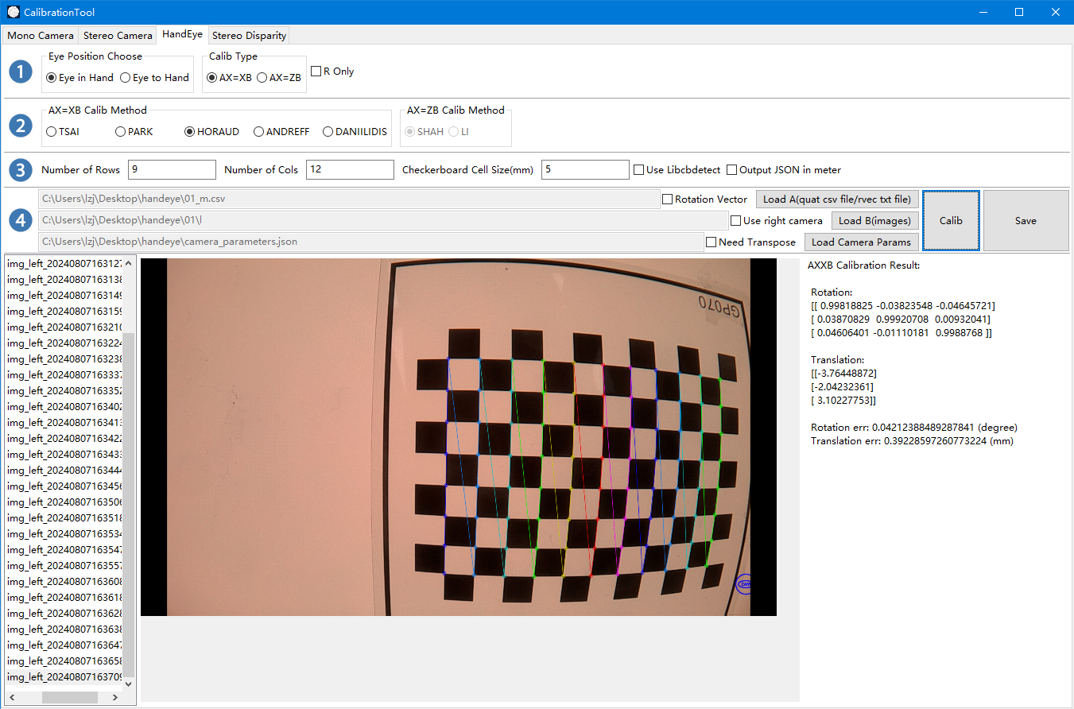Viewport: 1074px width, 709px height.
Task: Select image img_left_2024080716344 in list
Action: tap(64, 471)
